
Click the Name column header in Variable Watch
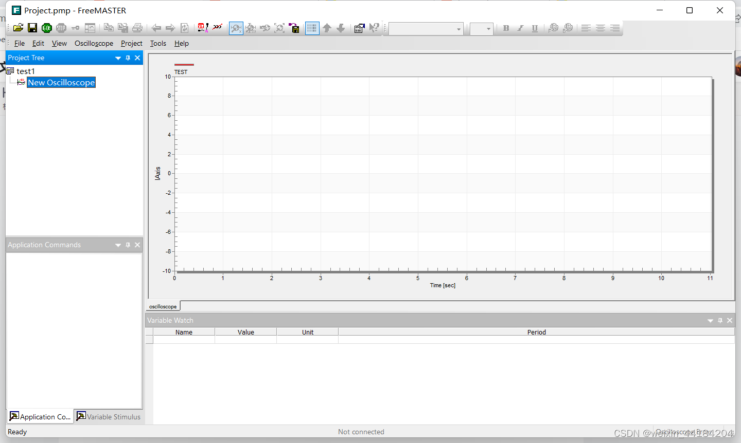click(184, 332)
